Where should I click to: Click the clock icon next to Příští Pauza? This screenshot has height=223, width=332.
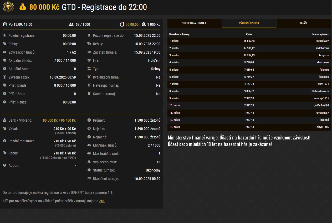point(4,102)
